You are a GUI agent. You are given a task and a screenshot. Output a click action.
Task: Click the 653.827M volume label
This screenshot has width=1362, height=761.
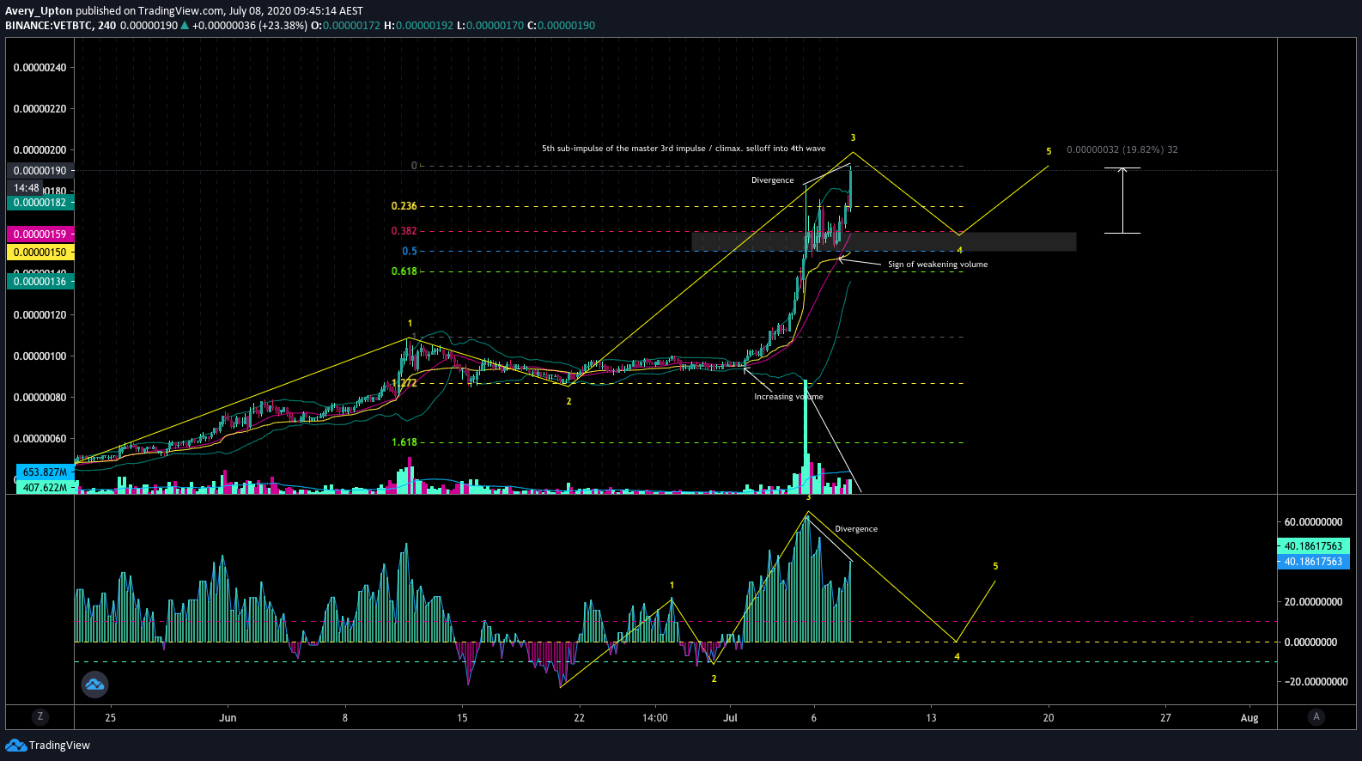click(x=45, y=472)
